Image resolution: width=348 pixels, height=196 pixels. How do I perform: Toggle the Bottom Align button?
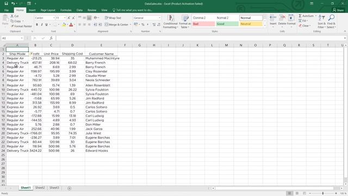click(x=89, y=18)
